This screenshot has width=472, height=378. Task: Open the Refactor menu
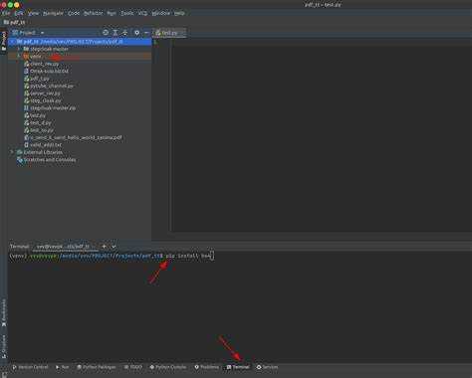94,13
